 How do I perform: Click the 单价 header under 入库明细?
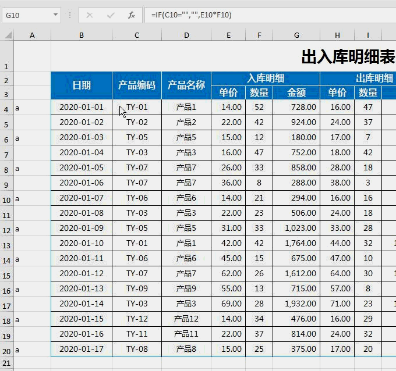[x=228, y=92]
